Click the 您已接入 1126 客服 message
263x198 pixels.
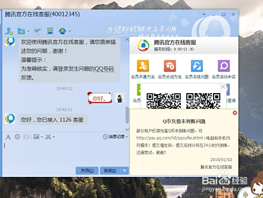[53, 120]
